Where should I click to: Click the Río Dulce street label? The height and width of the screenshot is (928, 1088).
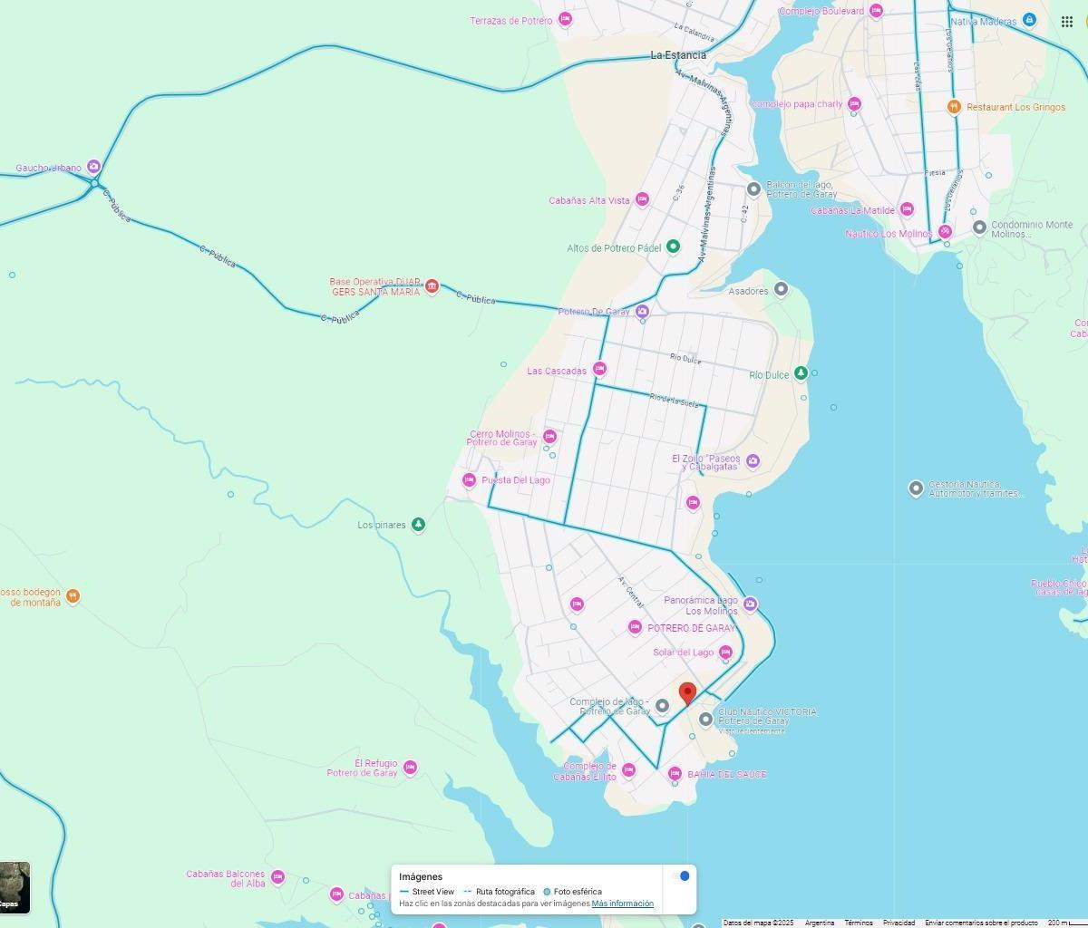coord(686,359)
